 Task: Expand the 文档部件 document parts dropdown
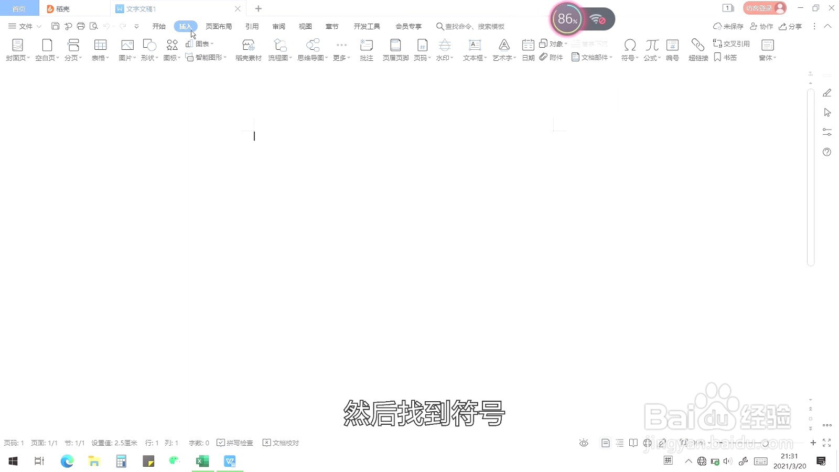point(611,57)
